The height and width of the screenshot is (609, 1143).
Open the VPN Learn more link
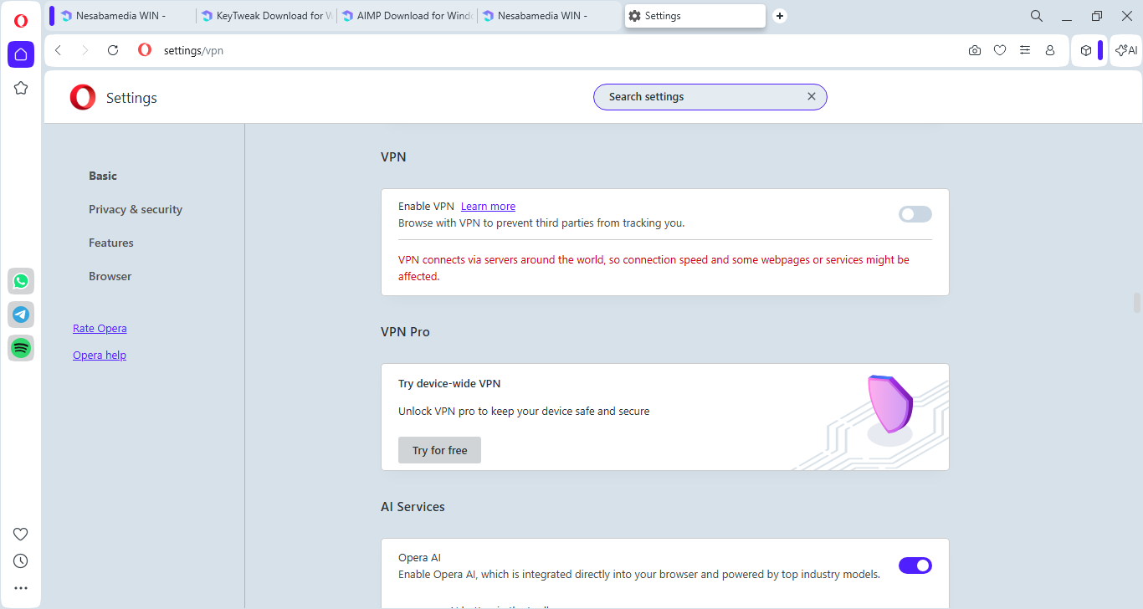488,207
